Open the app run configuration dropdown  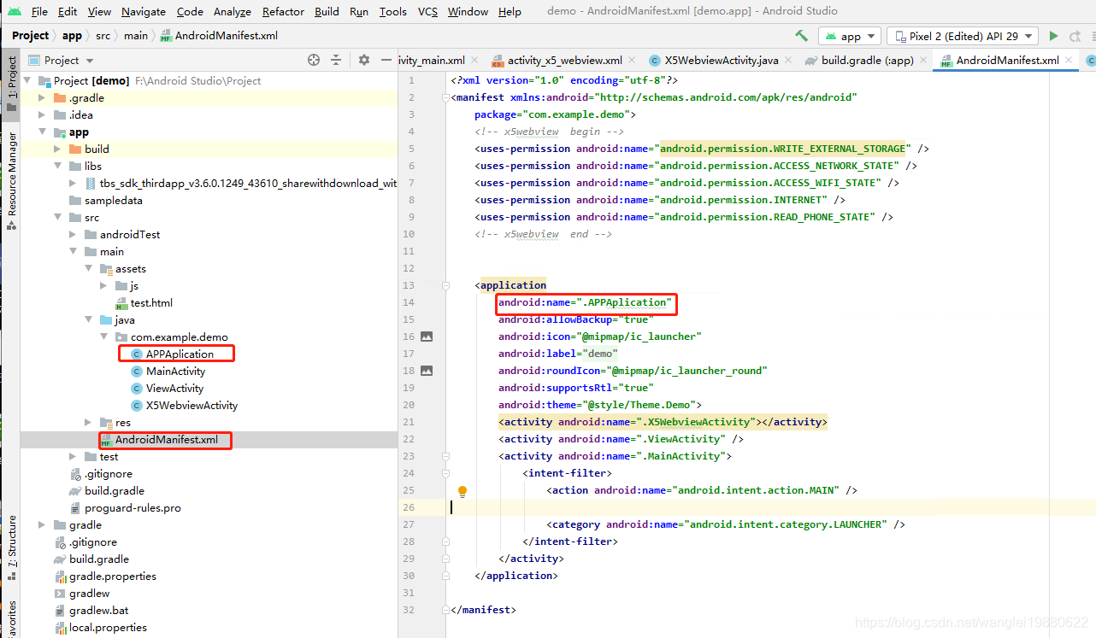point(849,36)
